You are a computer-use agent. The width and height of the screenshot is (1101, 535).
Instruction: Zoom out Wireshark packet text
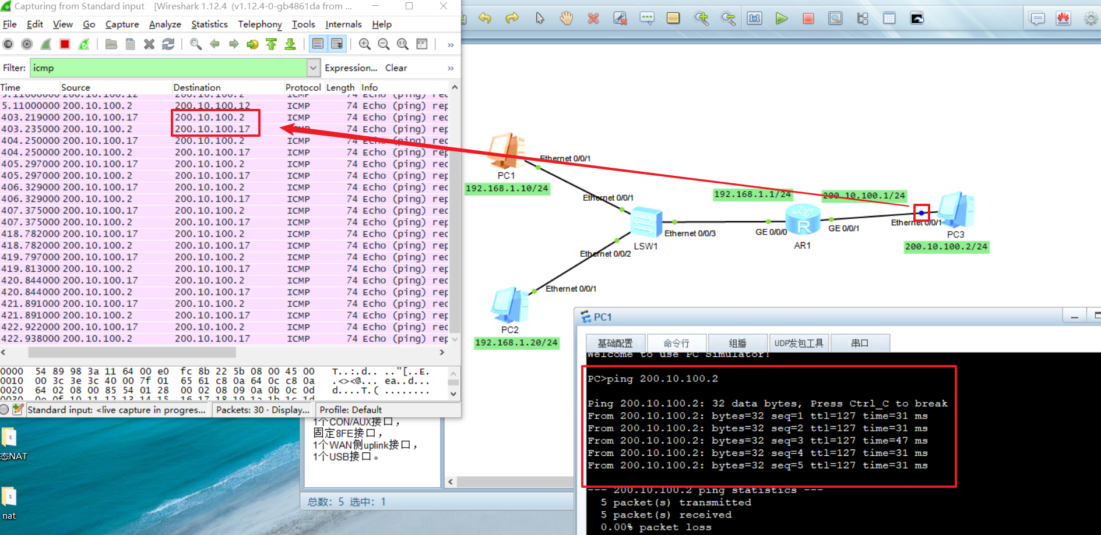pyautogui.click(x=384, y=44)
